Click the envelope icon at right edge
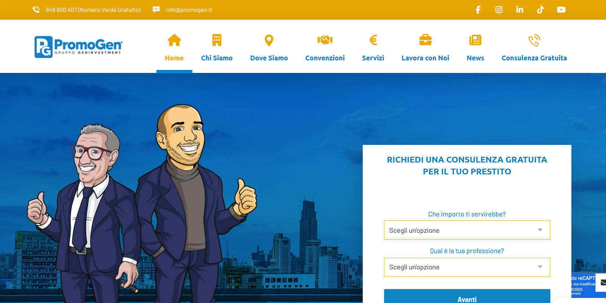 [x=602, y=283]
